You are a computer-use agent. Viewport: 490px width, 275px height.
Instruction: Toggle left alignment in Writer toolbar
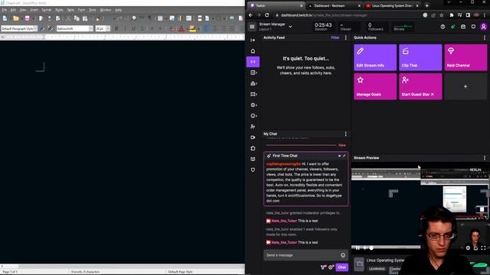point(206,29)
